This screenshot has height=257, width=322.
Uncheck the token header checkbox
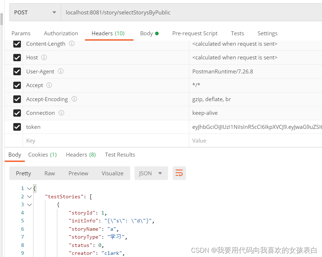(x=17, y=127)
